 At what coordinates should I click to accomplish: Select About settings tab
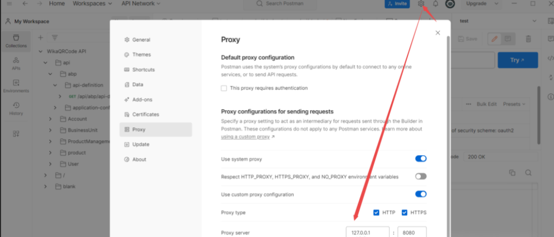(156, 160)
